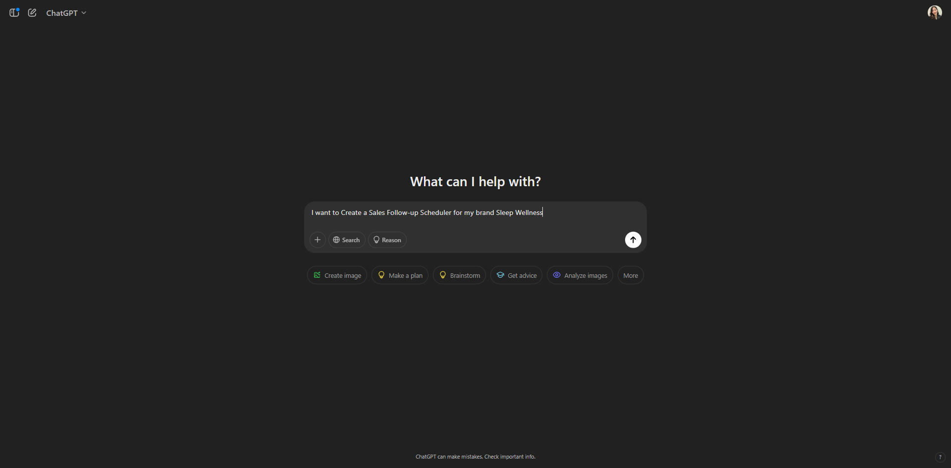
Task: Open the user profile avatar
Action: [x=935, y=12]
